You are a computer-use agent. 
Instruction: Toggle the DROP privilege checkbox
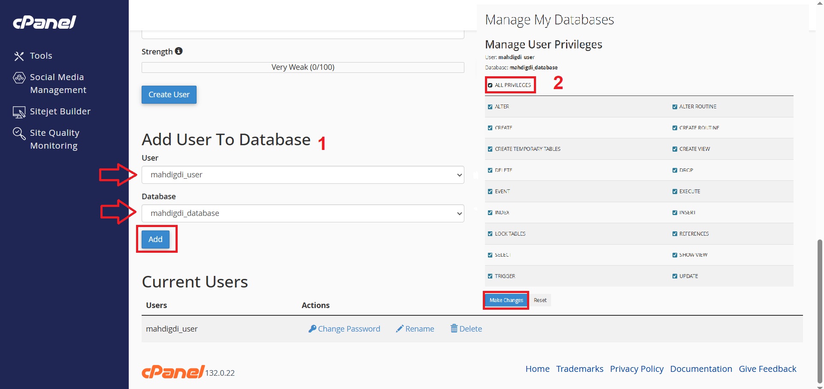pos(675,170)
